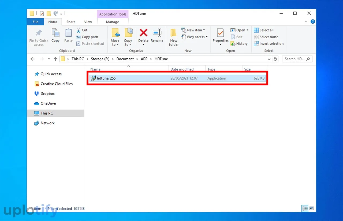The height and width of the screenshot is (221, 343).
Task: Select the hdtune_255 file
Action: tap(177, 78)
